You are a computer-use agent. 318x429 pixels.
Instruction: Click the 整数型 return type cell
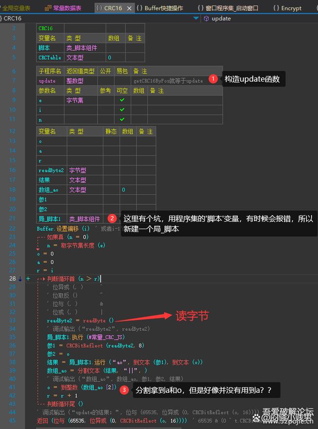[81, 81]
